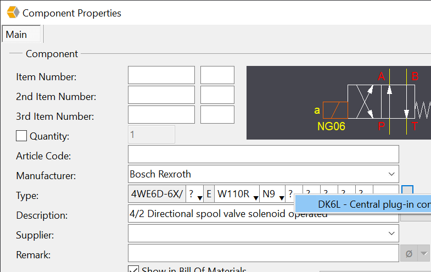Click the valve symbol preview image
The height and width of the screenshot is (272, 431).
click(x=339, y=103)
